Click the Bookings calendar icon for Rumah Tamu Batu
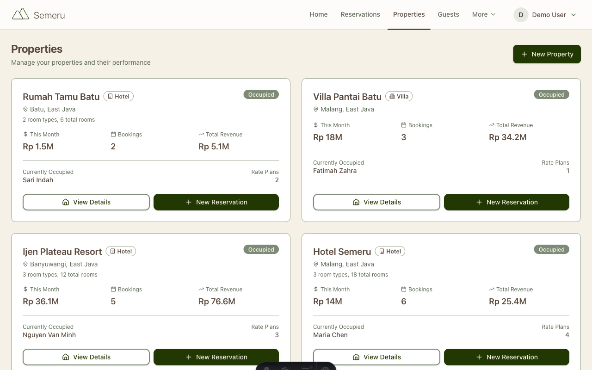 pos(113,135)
